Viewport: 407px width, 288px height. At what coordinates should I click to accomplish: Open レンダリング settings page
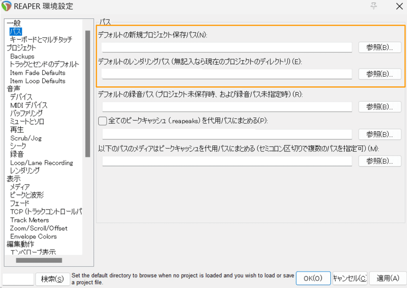click(x=25, y=170)
